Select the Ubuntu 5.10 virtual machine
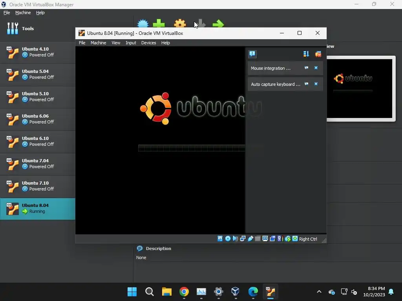The height and width of the screenshot is (301, 402). tap(37, 96)
